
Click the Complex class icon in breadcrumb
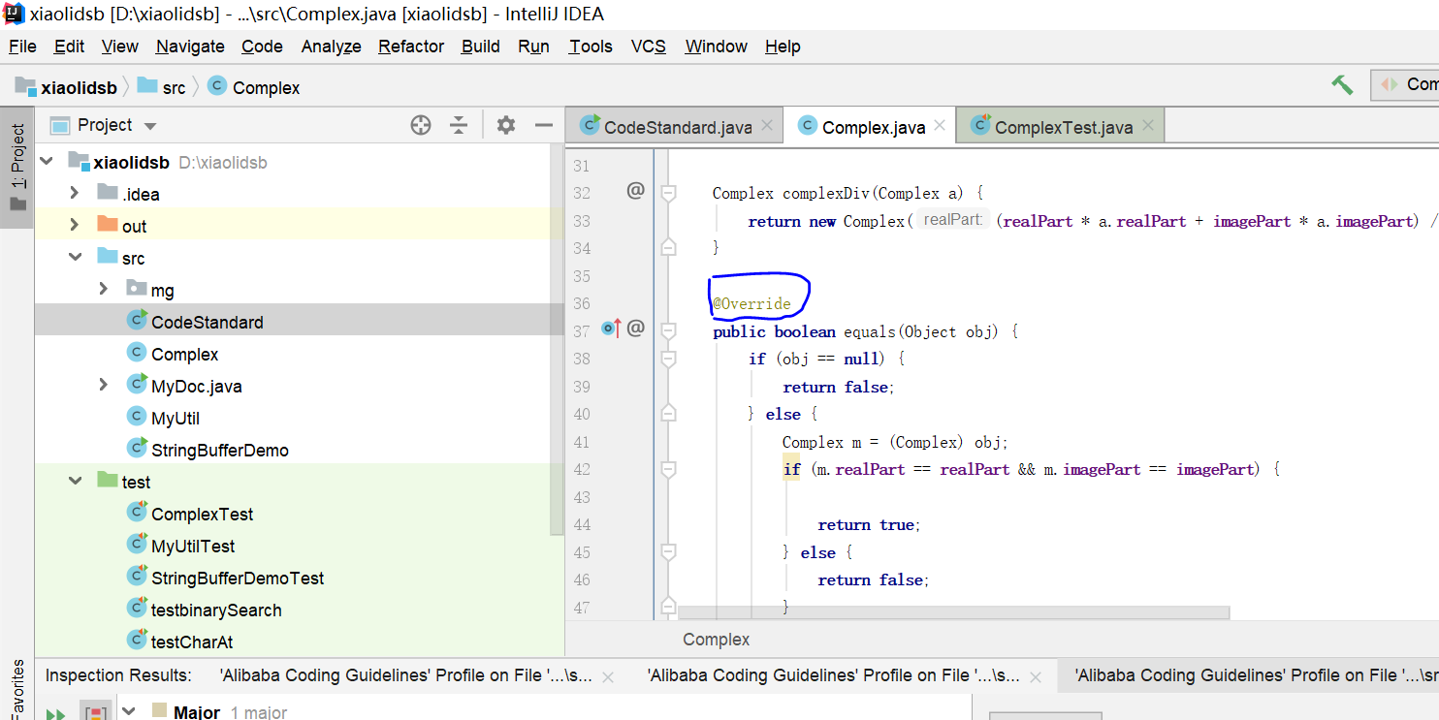[x=217, y=86]
